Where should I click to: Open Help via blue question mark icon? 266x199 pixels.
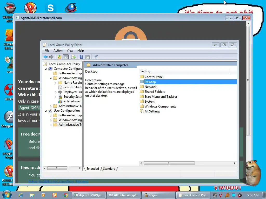click(x=81, y=57)
